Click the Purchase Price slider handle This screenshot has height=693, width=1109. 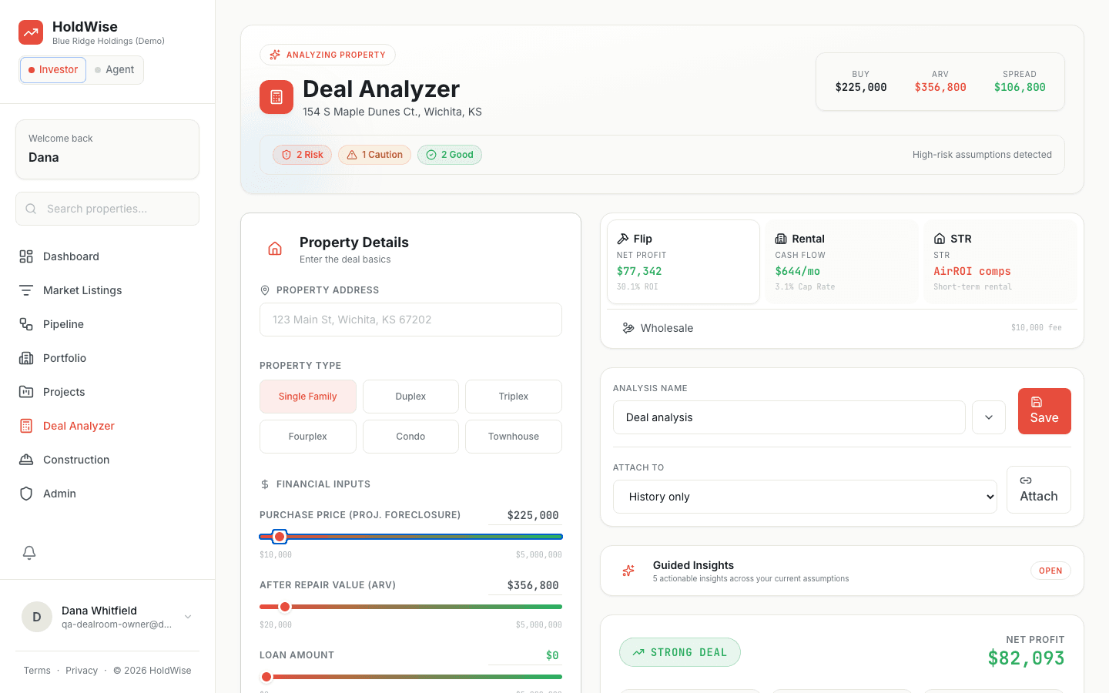pos(280,537)
